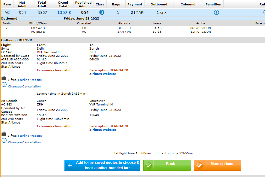Open the Penalties info icon in fare row
The height and width of the screenshot is (177, 265).
(216, 12)
